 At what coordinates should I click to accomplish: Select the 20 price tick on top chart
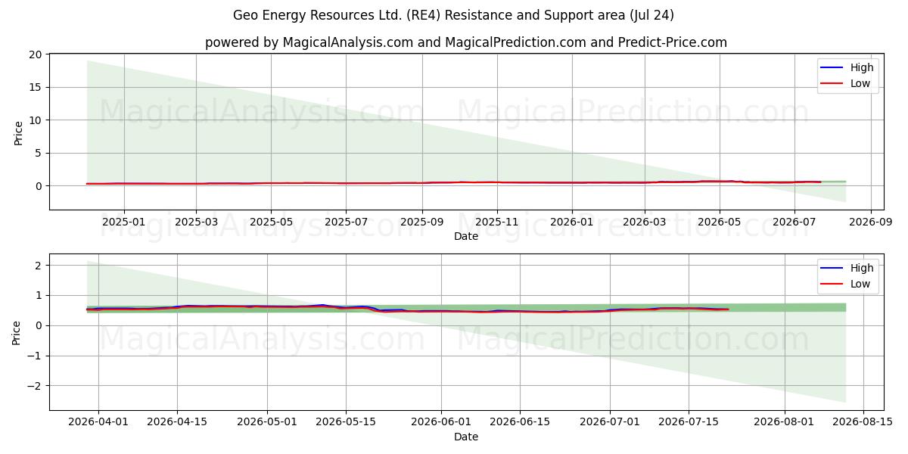pos(35,54)
